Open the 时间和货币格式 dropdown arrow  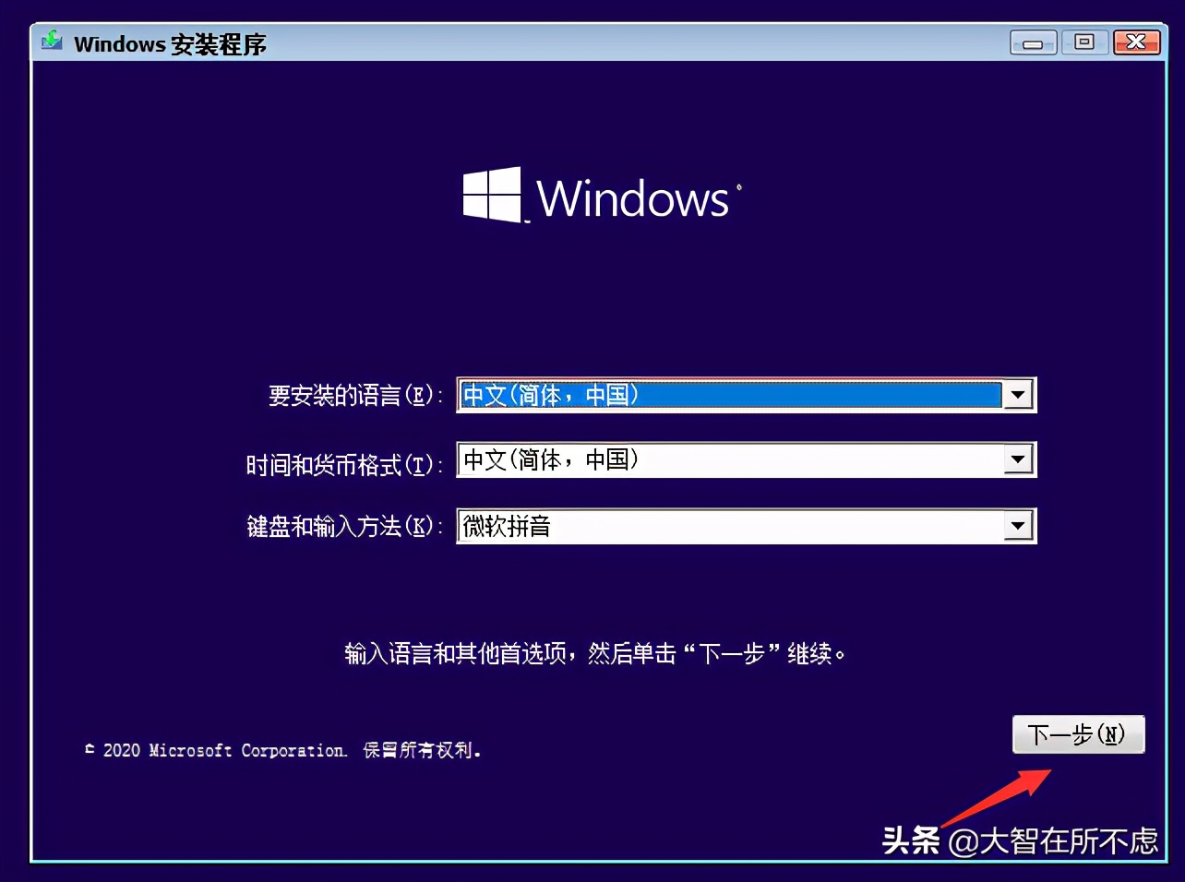1018,459
